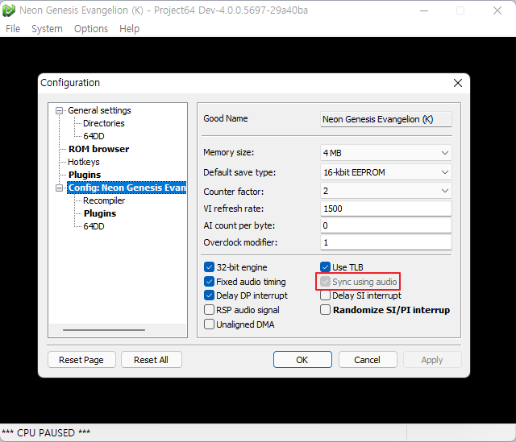Image resolution: width=516 pixels, height=442 pixels.
Task: Select ROM browser in the tree
Action: pos(98,149)
